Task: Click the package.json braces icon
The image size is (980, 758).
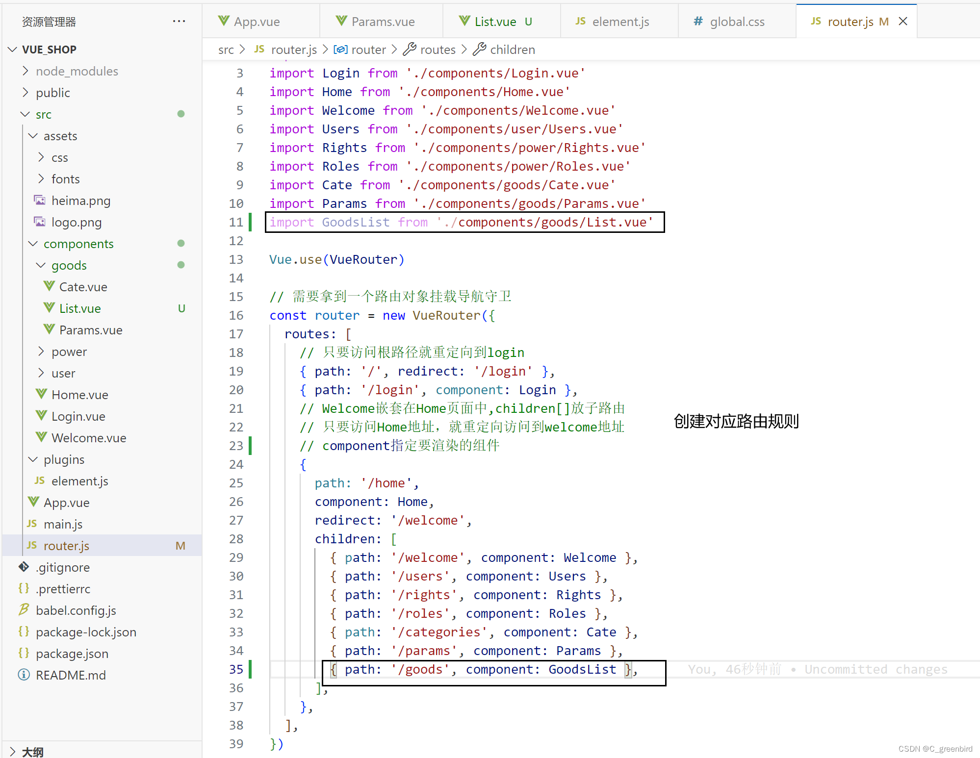Action: (24, 653)
